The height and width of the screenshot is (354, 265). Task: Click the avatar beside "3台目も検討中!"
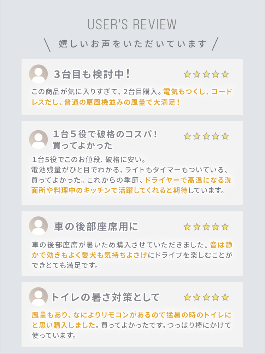click(38, 74)
